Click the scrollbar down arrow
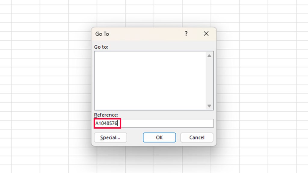The image size is (308, 173). (x=209, y=106)
